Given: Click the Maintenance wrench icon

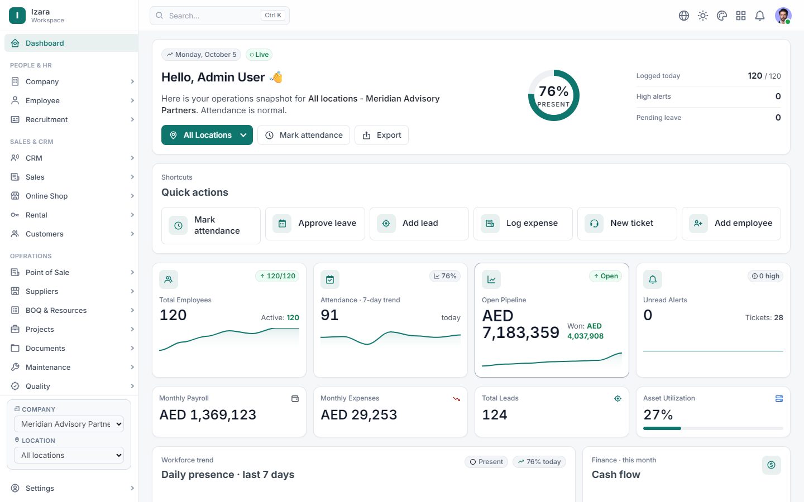Looking at the screenshot, I should pos(15,367).
